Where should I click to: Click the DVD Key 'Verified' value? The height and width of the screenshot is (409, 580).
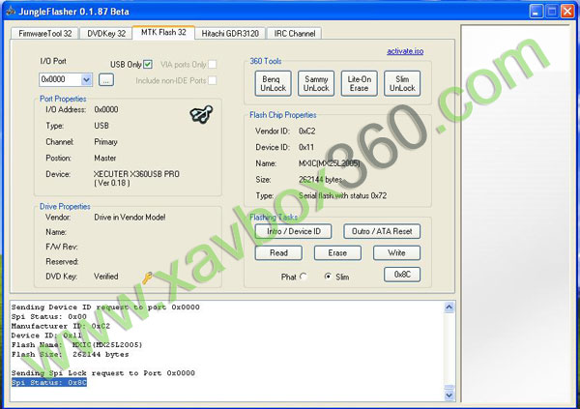tap(105, 277)
